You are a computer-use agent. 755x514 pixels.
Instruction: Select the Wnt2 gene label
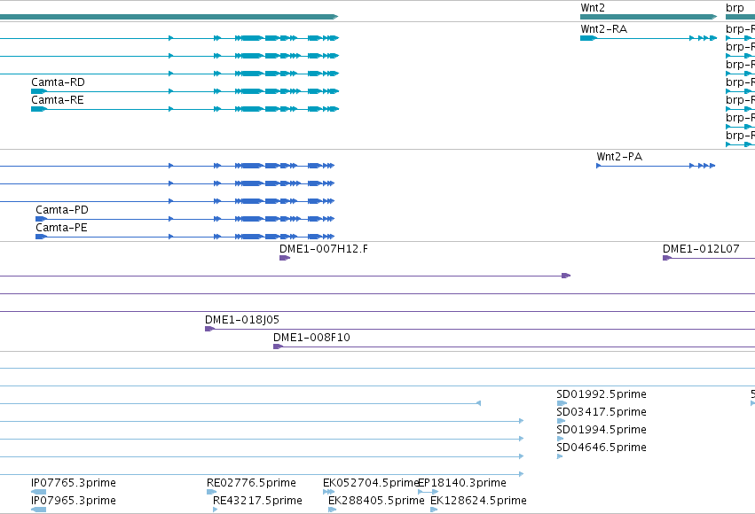(593, 8)
